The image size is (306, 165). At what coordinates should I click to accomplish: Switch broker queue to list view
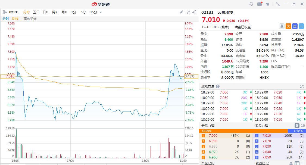click(x=297, y=163)
